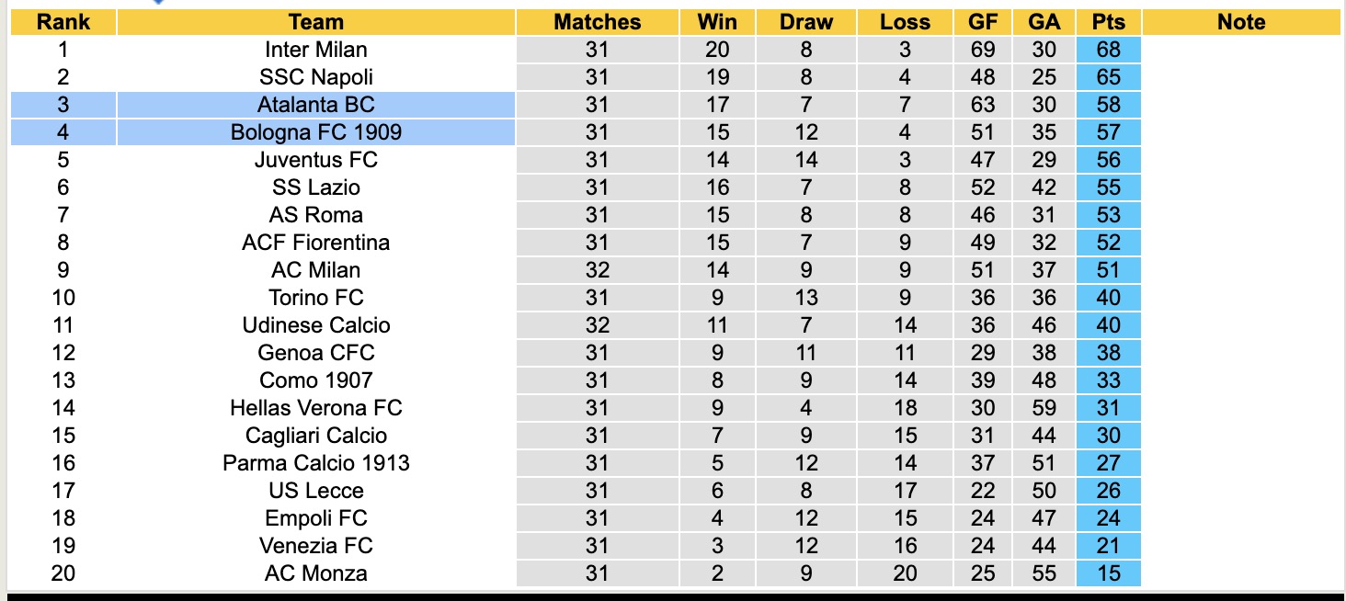Select AC Monza's 15 points cell
The height and width of the screenshot is (601, 1346).
pyautogui.click(x=1108, y=573)
